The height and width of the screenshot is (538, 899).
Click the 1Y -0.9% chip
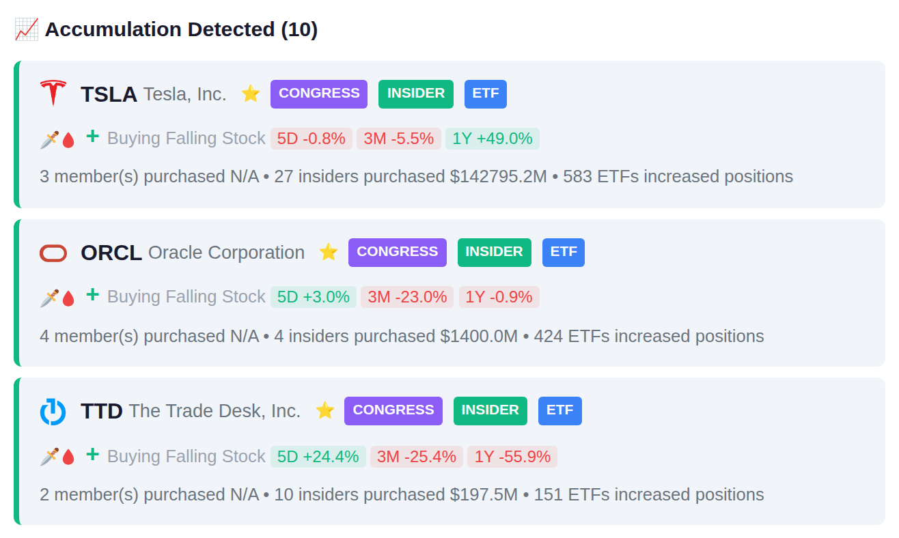tap(499, 297)
